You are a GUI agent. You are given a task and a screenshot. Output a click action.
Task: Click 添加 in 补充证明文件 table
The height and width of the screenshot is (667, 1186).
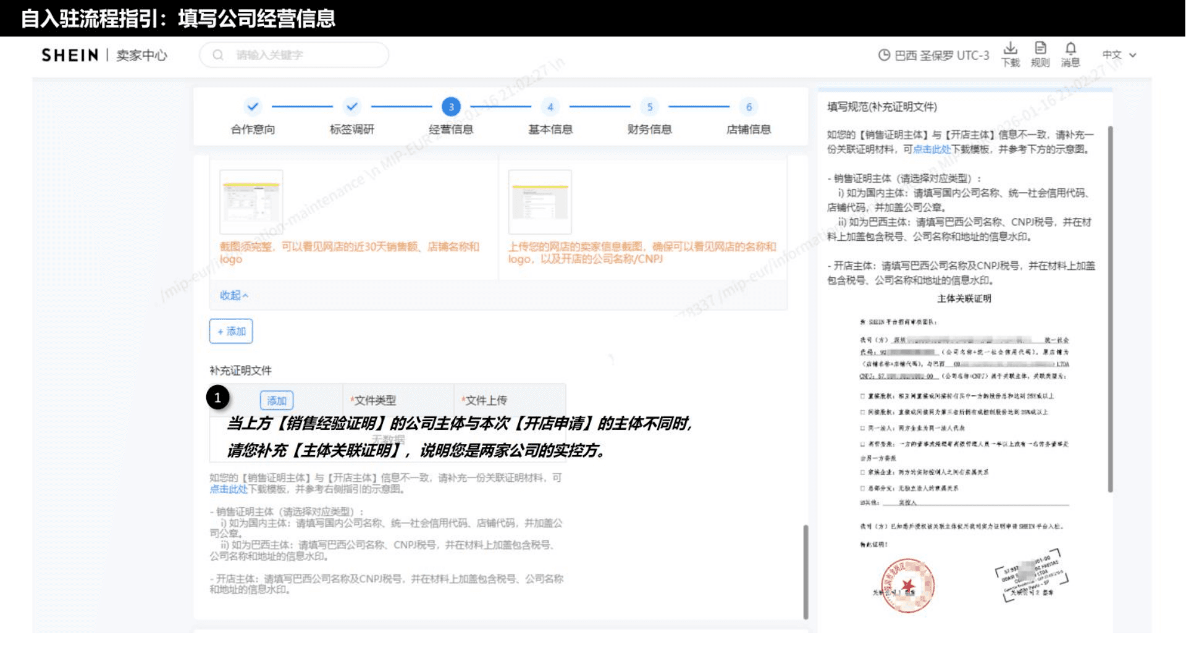tap(277, 401)
